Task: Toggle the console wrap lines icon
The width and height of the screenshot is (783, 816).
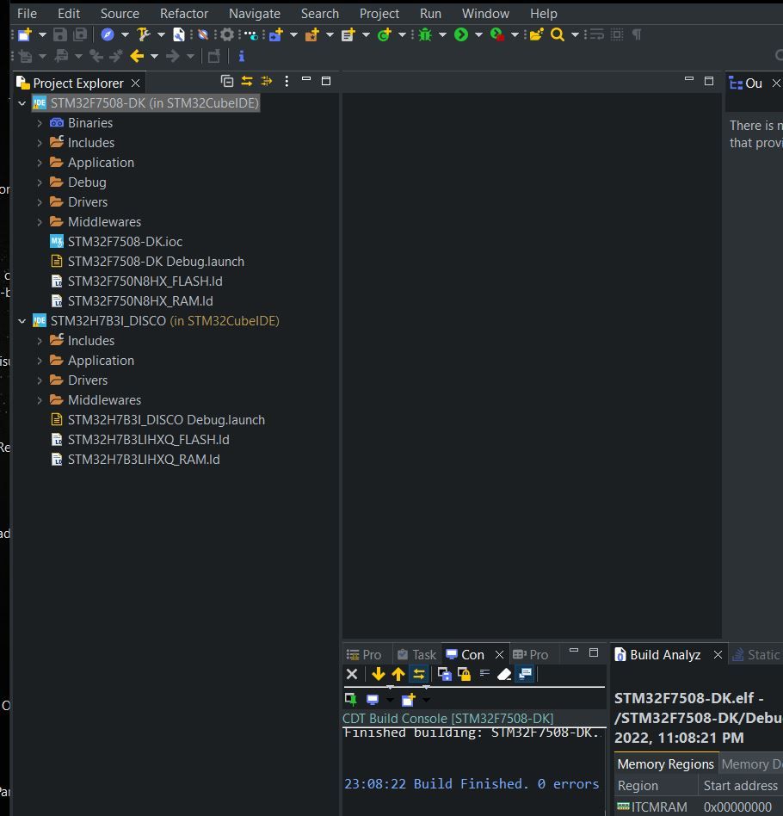Action: (x=484, y=674)
